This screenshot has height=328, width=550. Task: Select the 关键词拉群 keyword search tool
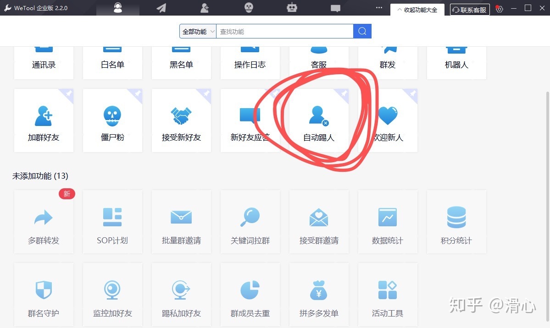click(x=250, y=222)
